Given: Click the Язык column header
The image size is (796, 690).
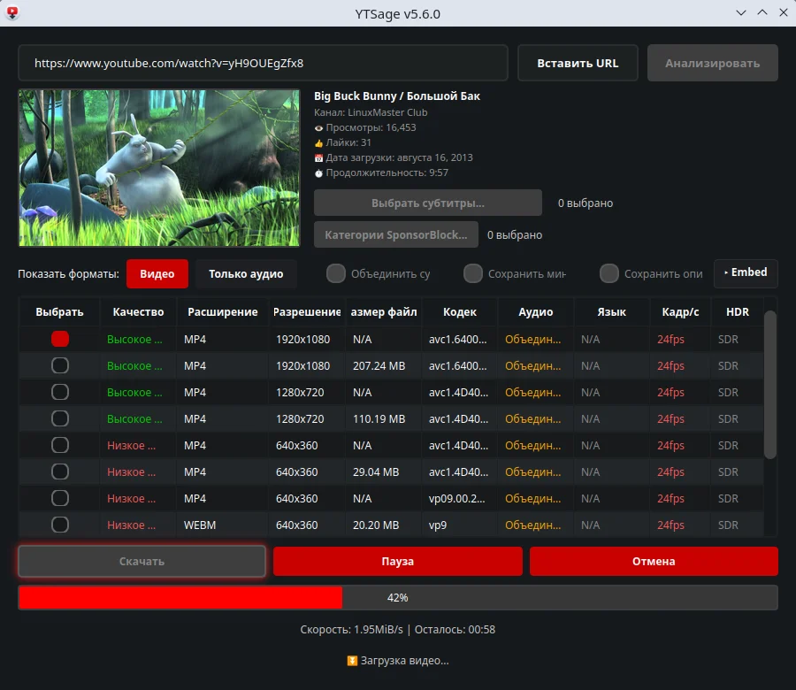Looking at the screenshot, I should pyautogui.click(x=611, y=311).
